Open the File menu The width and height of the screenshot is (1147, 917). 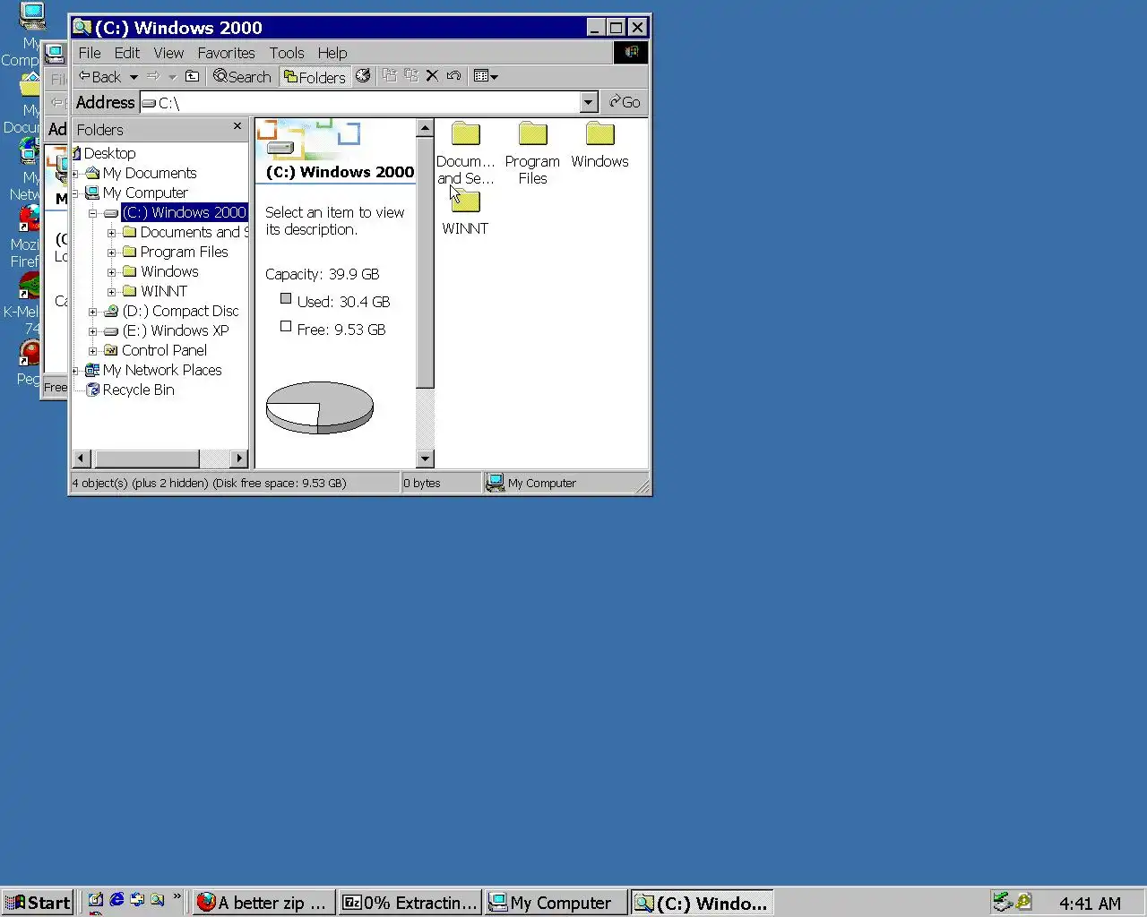[90, 53]
